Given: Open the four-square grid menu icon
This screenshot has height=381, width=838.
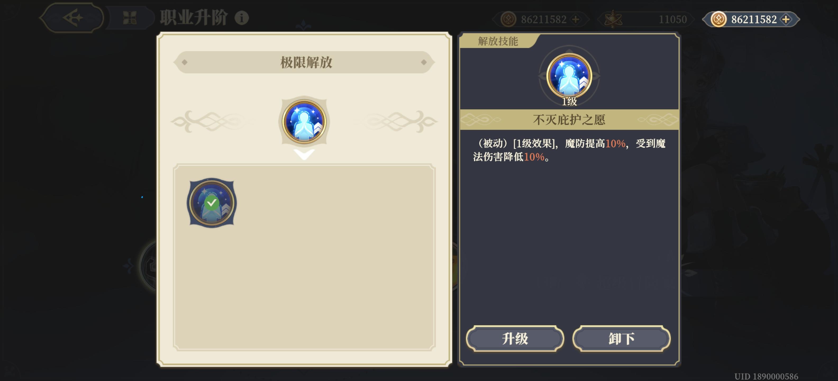Looking at the screenshot, I should (129, 18).
